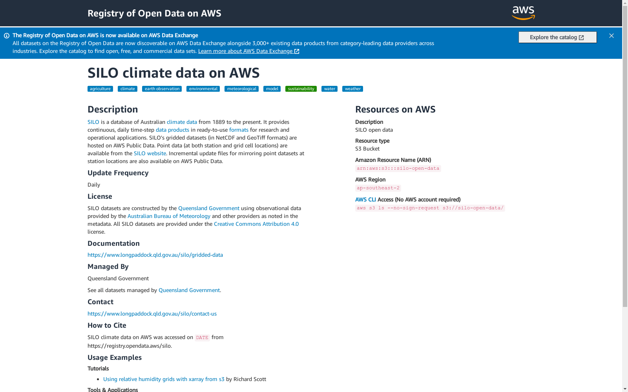Click the aws s3 ls command text
Viewport: 628px width, 392px height.
click(x=430, y=208)
